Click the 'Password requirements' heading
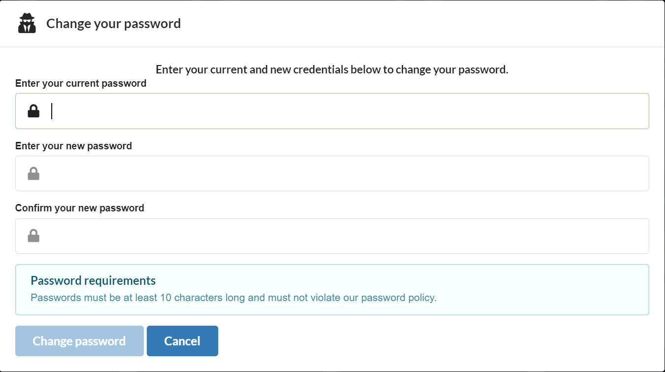This screenshot has width=665, height=372. coord(93,281)
